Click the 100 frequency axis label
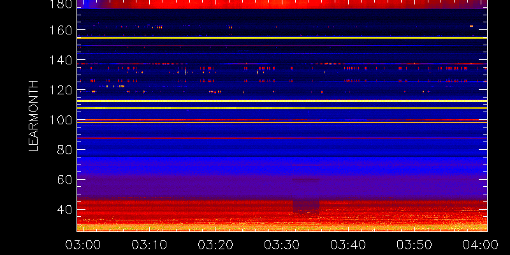This screenshot has height=255, width=510. click(61, 120)
